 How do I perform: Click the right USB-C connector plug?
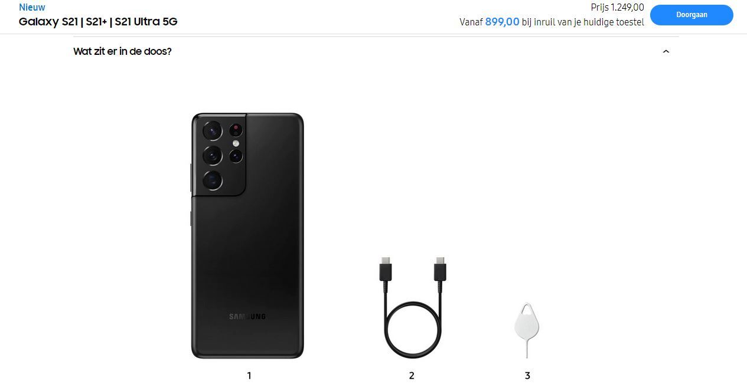pos(440,270)
